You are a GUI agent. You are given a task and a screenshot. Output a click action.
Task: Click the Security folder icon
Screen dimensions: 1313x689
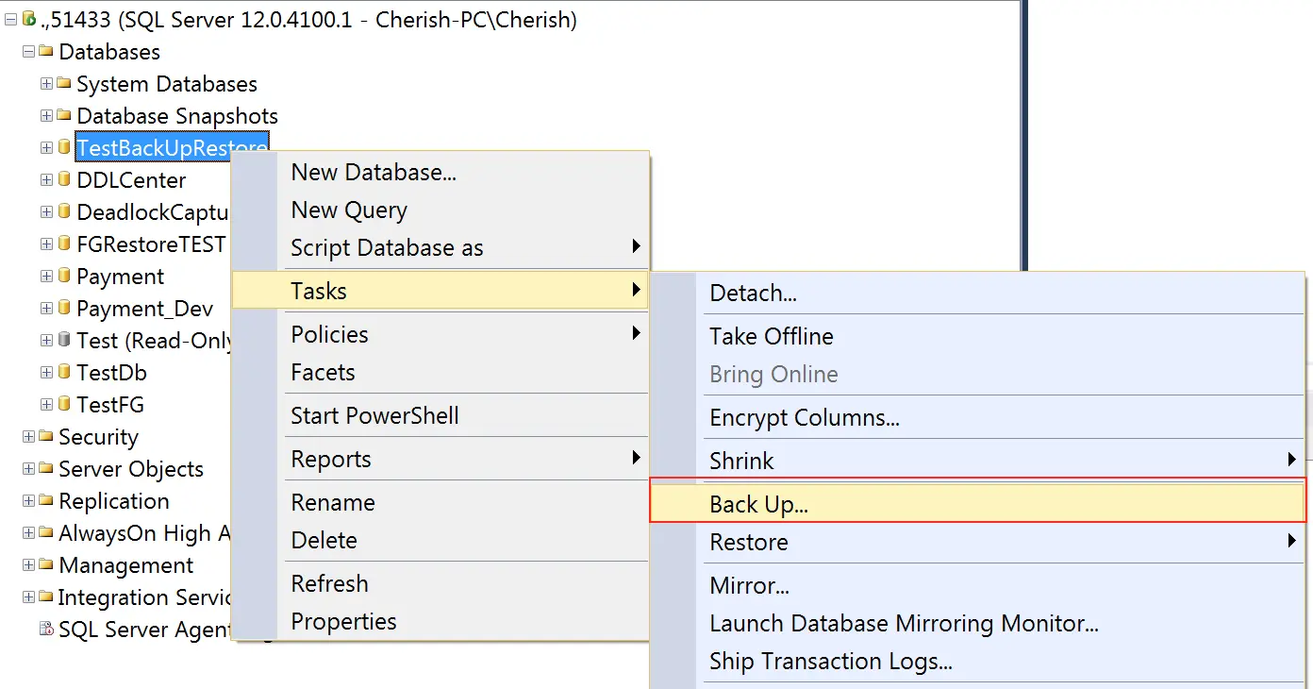(45, 436)
